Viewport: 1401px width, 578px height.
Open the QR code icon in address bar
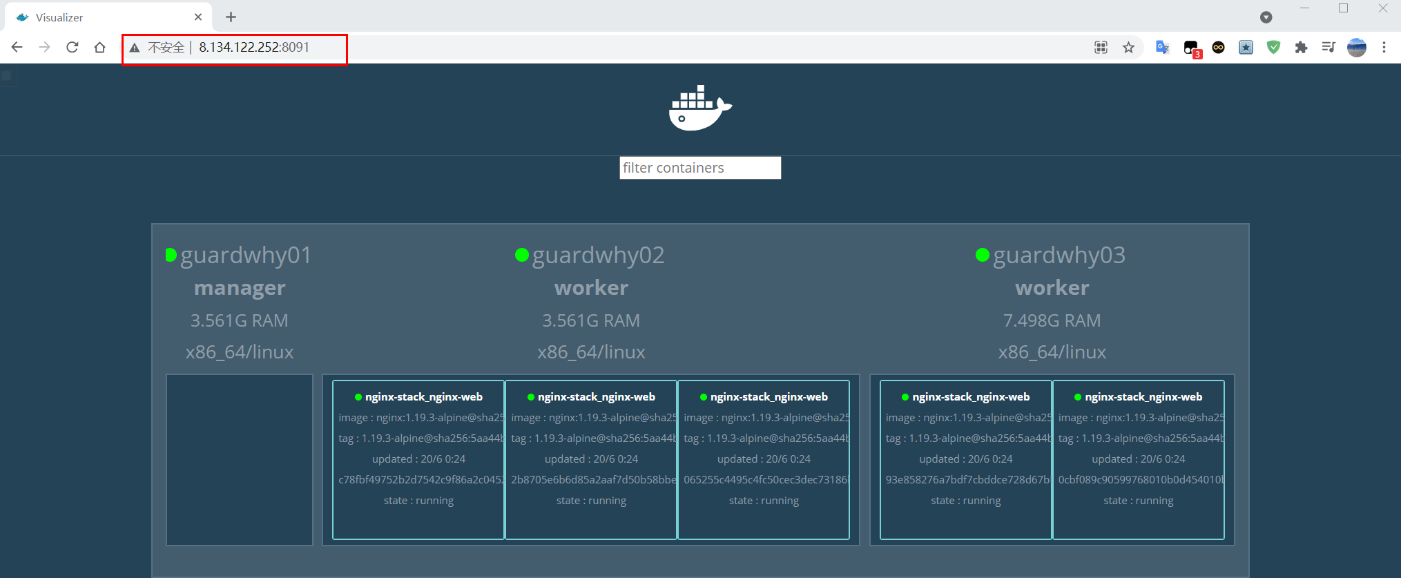1101,47
